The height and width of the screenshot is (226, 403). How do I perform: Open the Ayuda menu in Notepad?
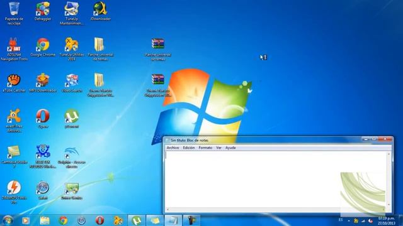(230, 148)
